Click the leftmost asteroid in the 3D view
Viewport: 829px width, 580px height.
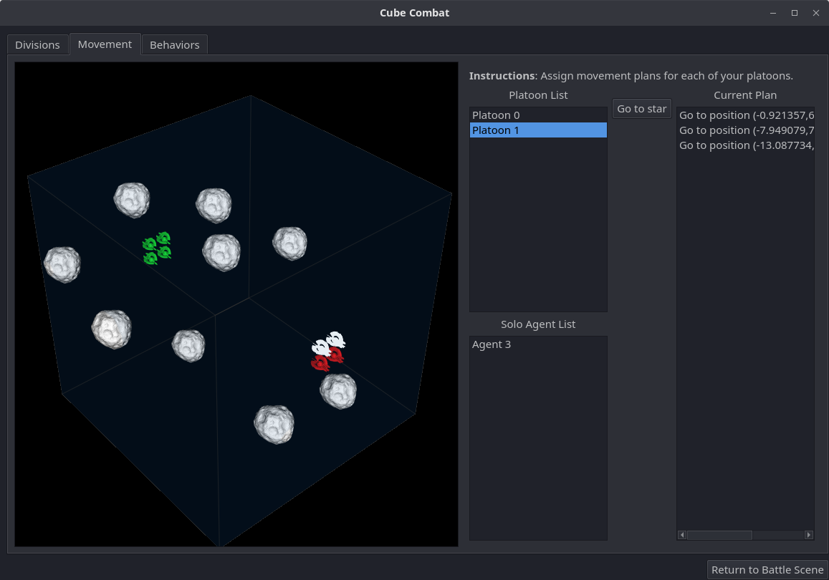pyautogui.click(x=62, y=264)
